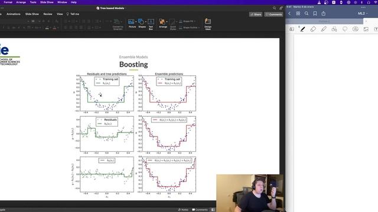
Task: Open the font color dropdown arrow
Action: [58, 28]
